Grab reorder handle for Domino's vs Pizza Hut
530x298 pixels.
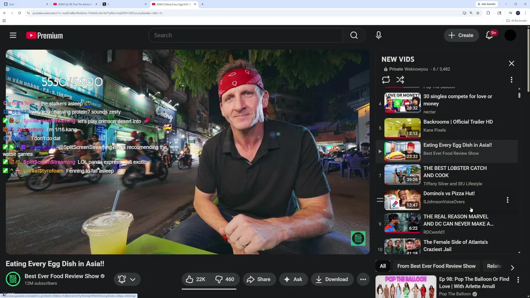click(x=380, y=200)
